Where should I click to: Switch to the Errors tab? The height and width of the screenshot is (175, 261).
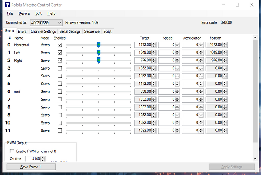click(x=22, y=31)
